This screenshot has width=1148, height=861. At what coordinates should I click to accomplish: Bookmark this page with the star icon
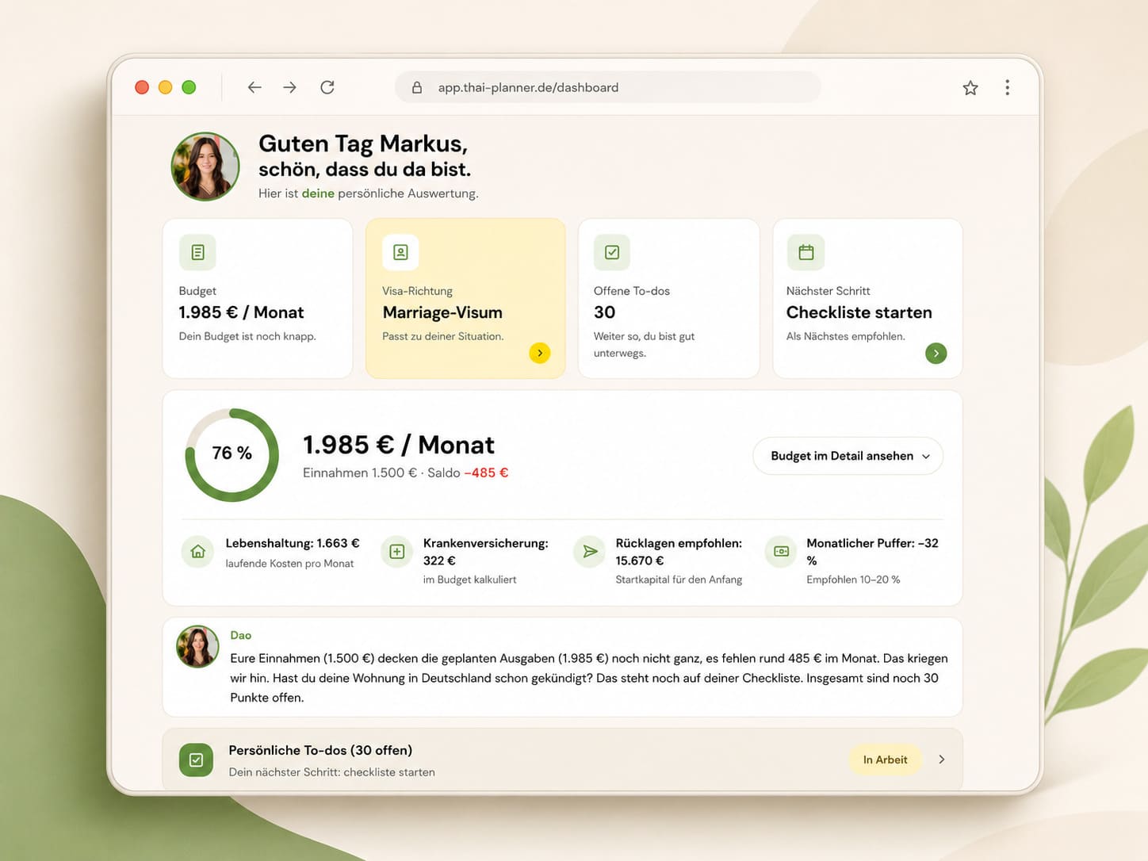click(x=970, y=87)
